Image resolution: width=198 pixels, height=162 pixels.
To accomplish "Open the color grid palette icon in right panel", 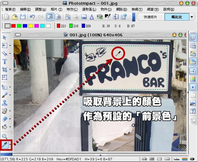I will pos(193,79).
